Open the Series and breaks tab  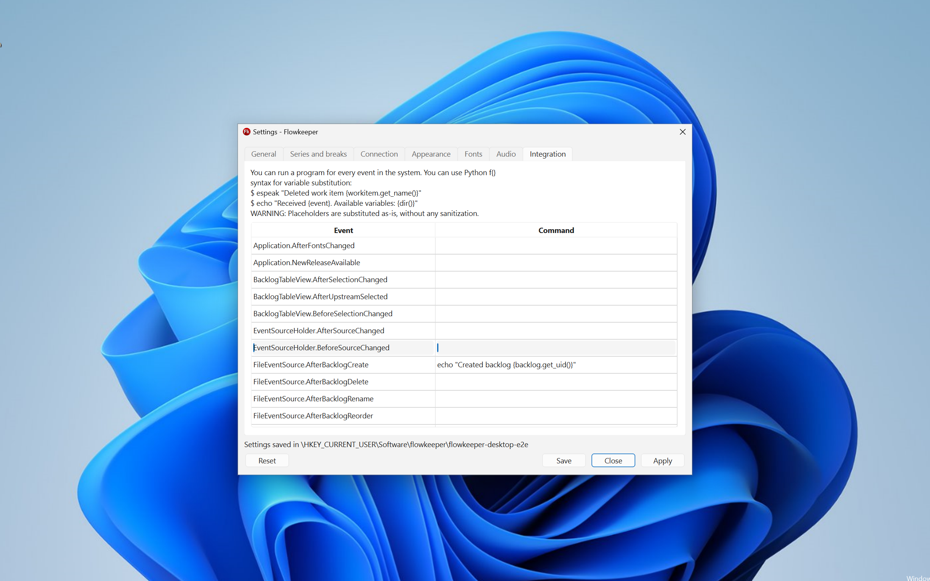(x=318, y=154)
